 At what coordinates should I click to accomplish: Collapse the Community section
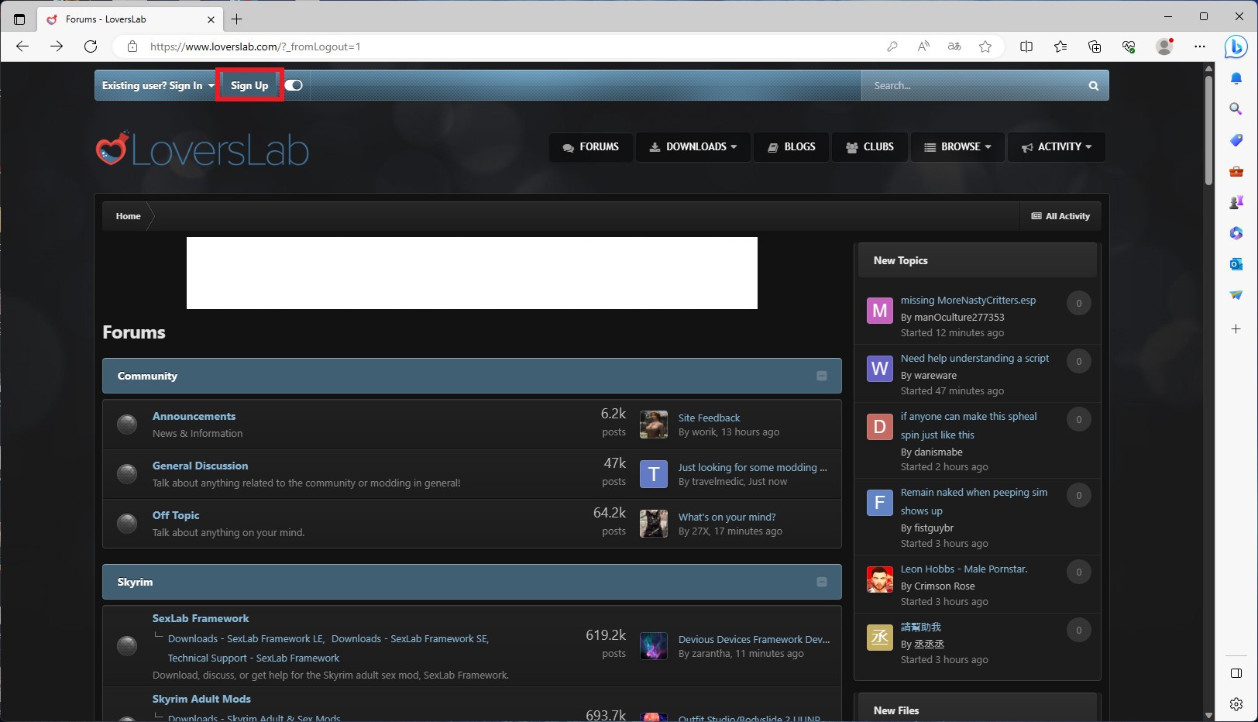click(x=821, y=376)
